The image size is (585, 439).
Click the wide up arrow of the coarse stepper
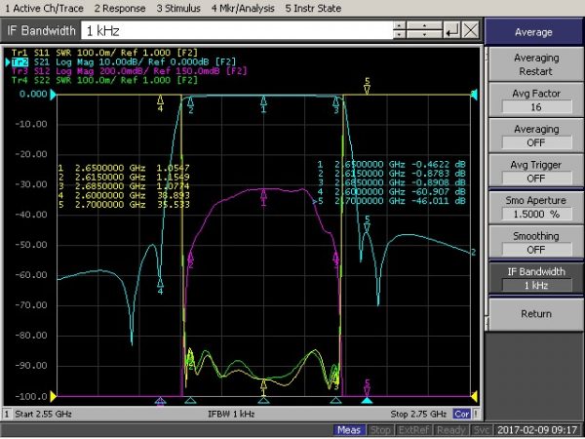click(424, 25)
